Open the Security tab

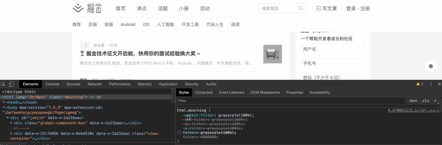tap(192, 84)
